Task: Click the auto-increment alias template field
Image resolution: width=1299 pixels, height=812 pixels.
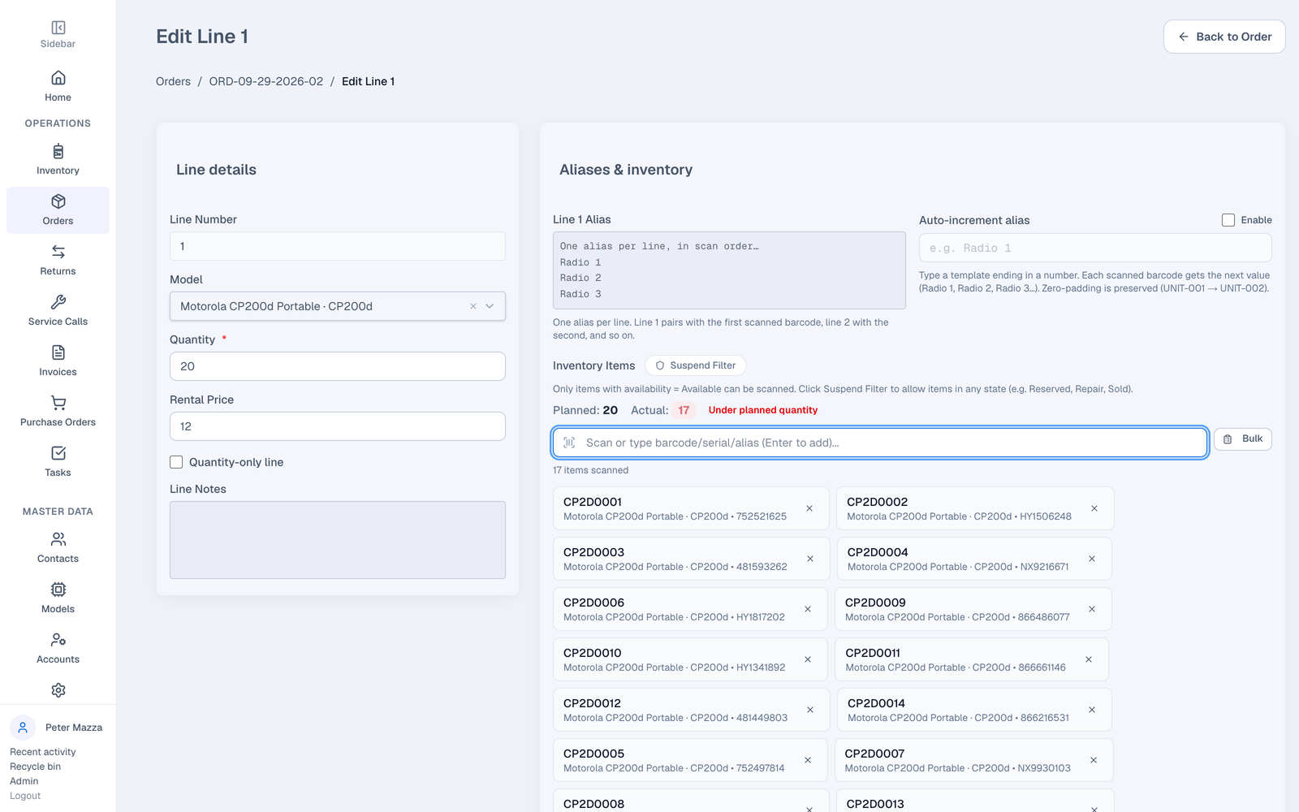Action: (1095, 248)
